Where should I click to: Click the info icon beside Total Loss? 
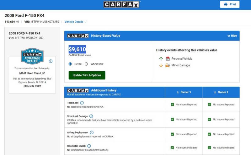pos(82,103)
